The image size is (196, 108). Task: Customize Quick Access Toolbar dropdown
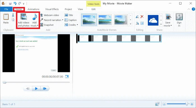24,4
